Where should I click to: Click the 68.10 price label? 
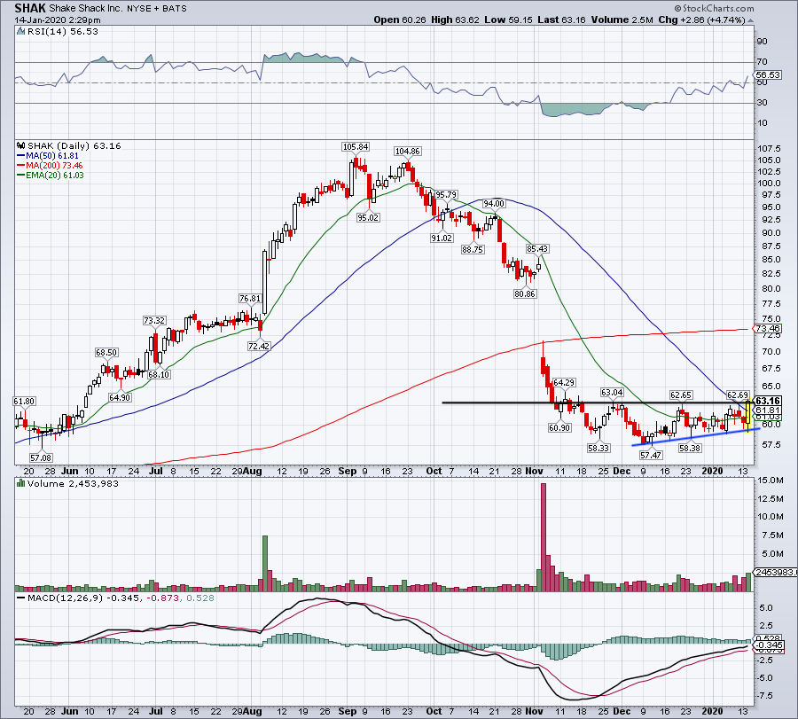[159, 374]
